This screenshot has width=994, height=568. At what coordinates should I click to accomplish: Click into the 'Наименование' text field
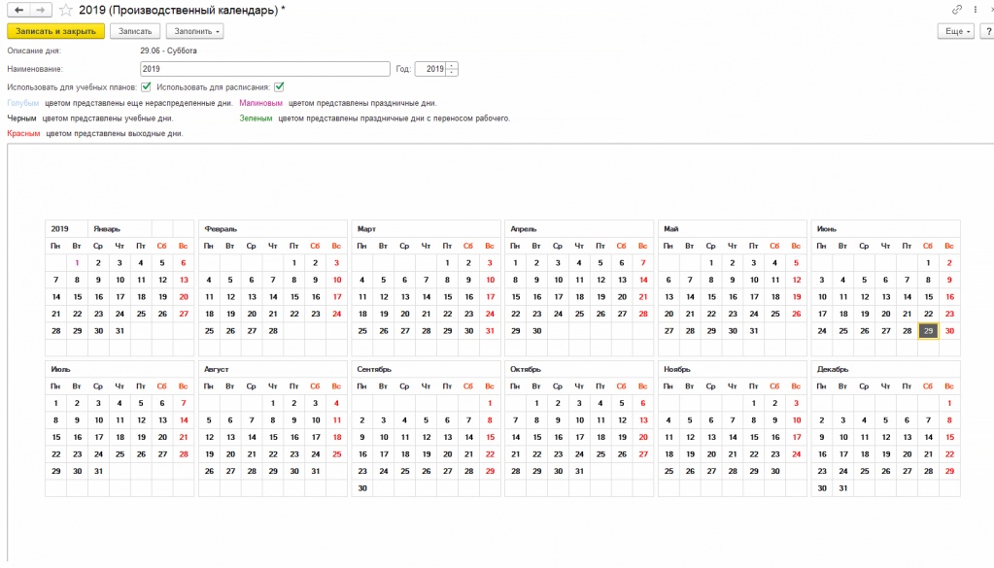tap(264, 69)
